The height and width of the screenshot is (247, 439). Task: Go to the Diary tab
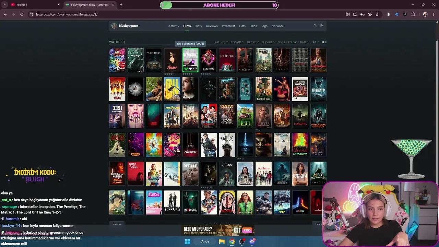tap(198, 26)
